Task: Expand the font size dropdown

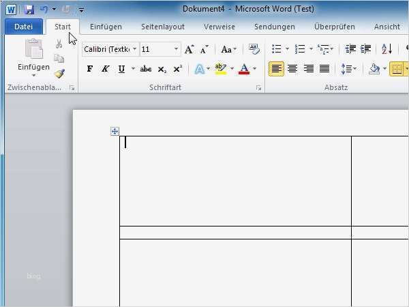Action: pos(176,49)
